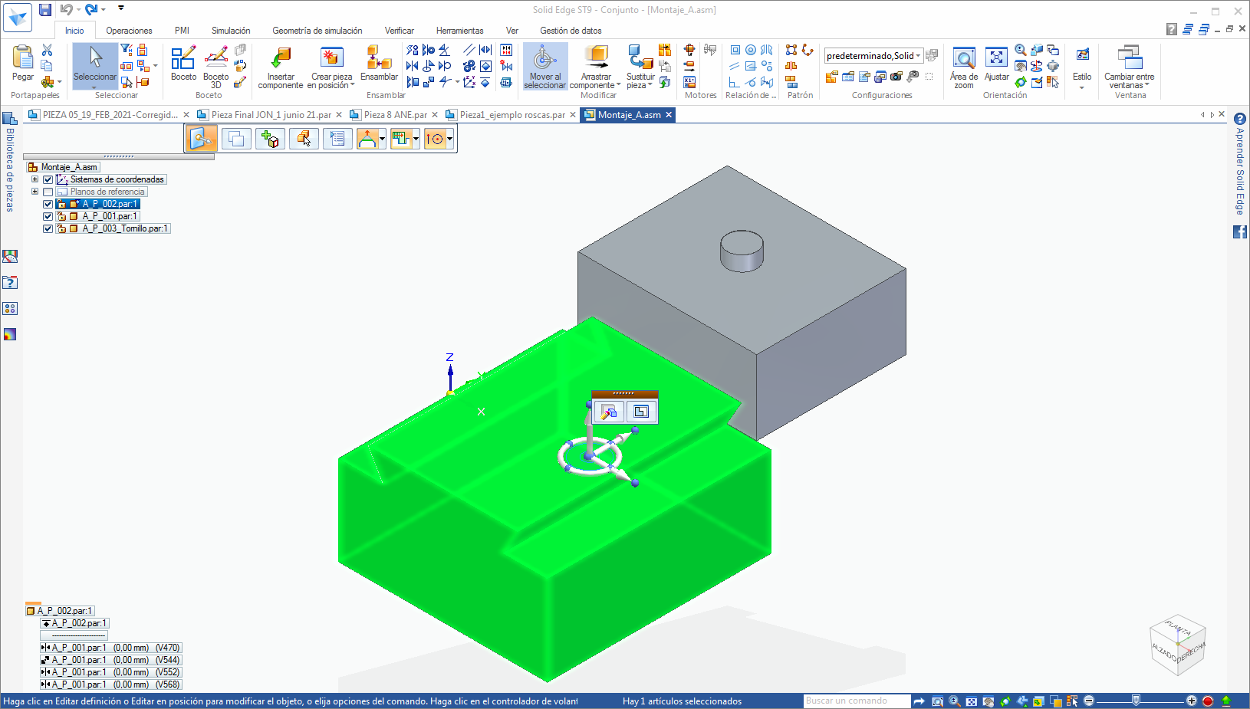Expand the Planos de referencia node
1250x709 pixels.
click(35, 192)
